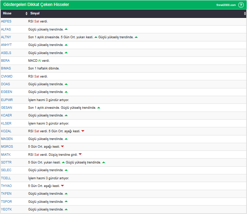Click EUPWR 'İşlem hacmi 3 gündür artıyor.' text

tap(49, 100)
